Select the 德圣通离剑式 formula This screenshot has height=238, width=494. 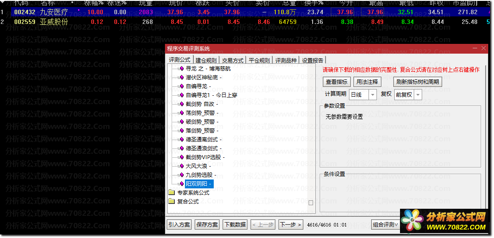coord(204,140)
